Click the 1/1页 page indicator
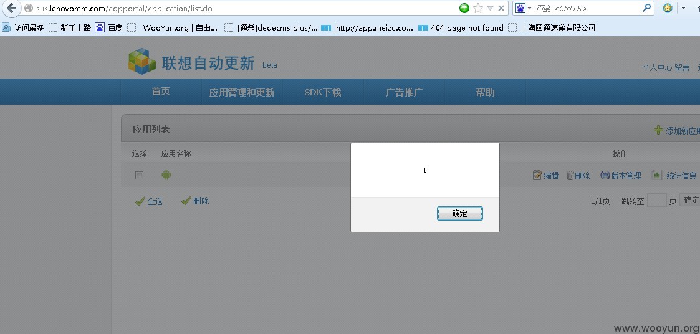 (x=600, y=201)
